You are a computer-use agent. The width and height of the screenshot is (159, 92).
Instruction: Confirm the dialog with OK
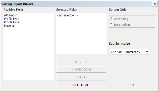pos(132,85)
